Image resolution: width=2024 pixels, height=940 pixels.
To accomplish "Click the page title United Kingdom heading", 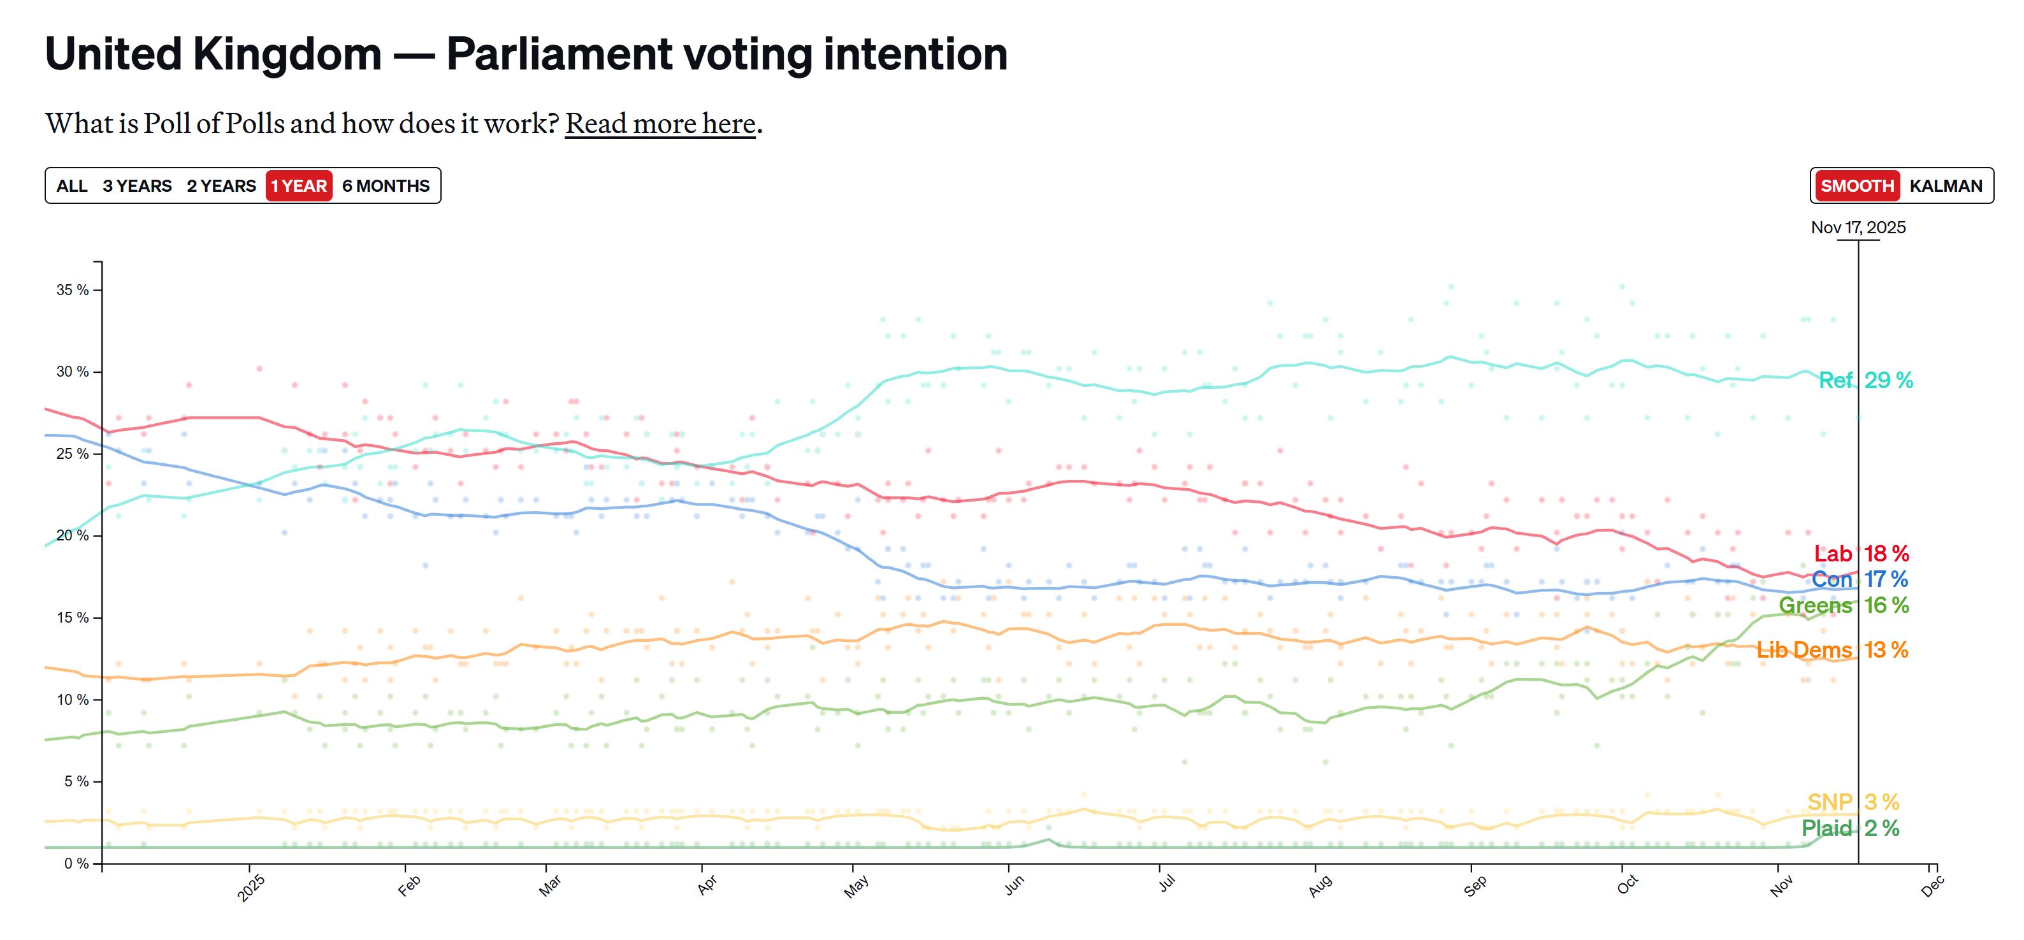I will click(x=526, y=54).
